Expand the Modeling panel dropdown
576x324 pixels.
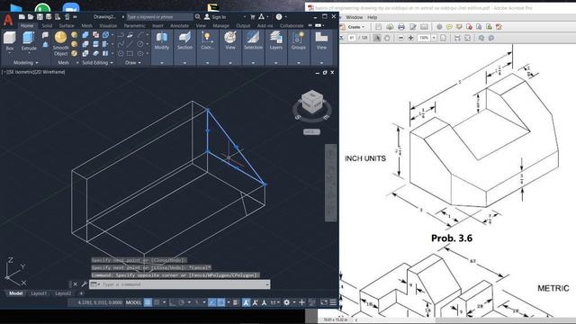tap(37, 63)
